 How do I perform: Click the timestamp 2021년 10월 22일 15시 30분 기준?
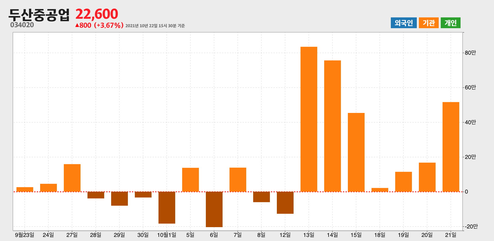[155, 26]
